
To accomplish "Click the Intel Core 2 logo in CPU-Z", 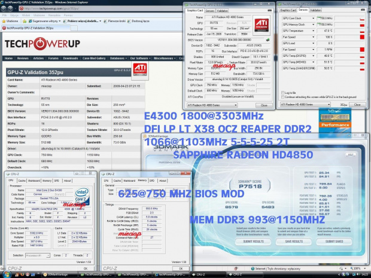I will point(82,195).
